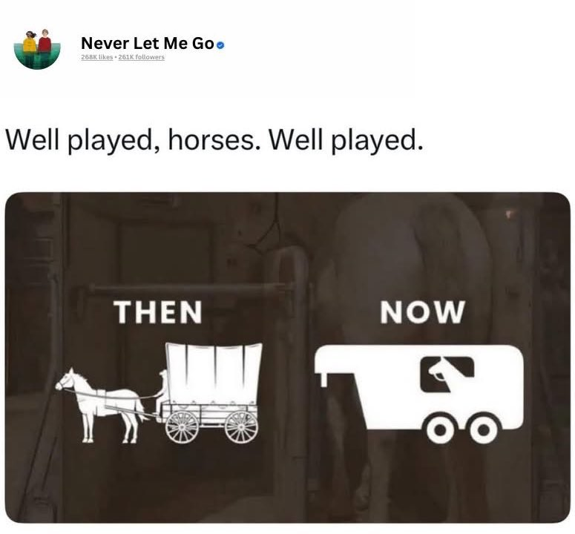
Task: Click the THEN label in image
Action: pyautogui.click(x=158, y=312)
